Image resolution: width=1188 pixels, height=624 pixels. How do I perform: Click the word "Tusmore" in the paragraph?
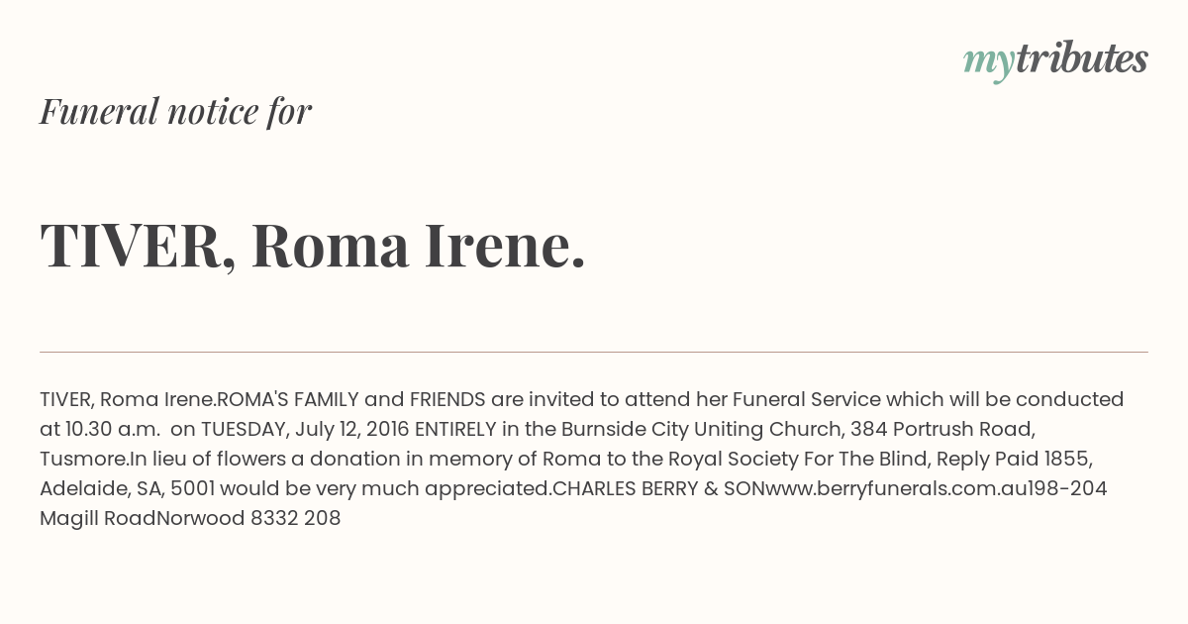(82, 459)
